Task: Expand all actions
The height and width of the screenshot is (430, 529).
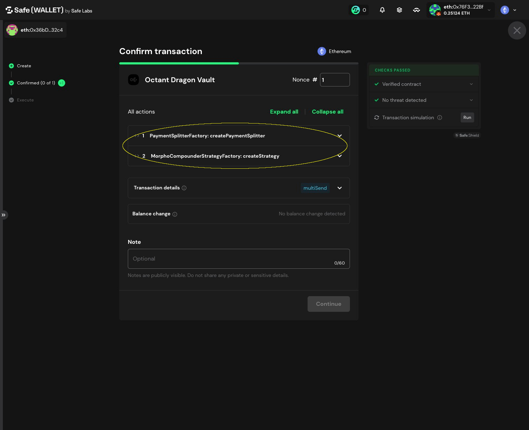Action: click(284, 112)
